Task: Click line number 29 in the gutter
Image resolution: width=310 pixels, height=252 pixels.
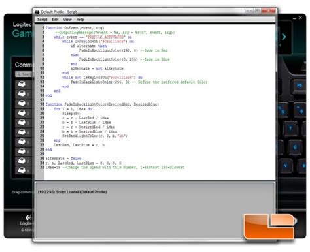Action: [42, 154]
